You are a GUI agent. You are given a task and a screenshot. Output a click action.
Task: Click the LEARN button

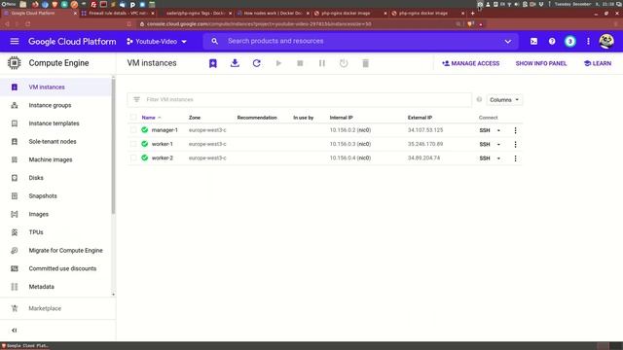(598, 63)
